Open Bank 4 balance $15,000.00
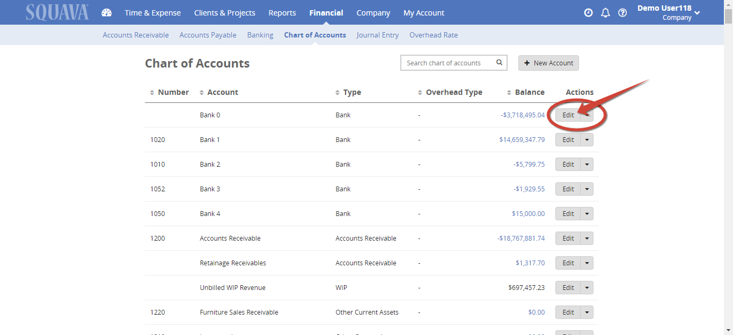This screenshot has height=335, width=733. pyautogui.click(x=529, y=214)
